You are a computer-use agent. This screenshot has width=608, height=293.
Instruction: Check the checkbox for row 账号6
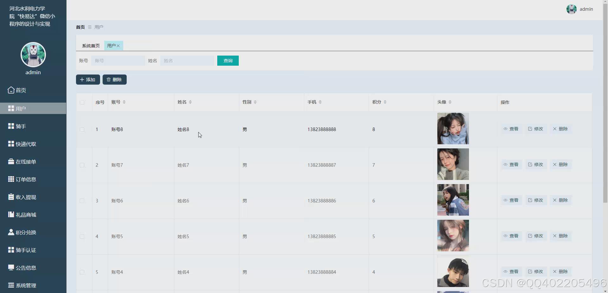point(82,201)
